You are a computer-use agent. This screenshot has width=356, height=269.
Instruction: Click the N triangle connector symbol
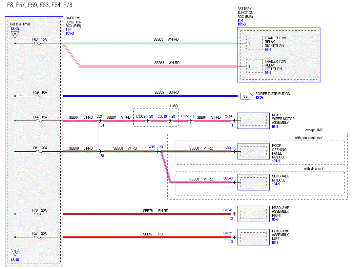15,252
